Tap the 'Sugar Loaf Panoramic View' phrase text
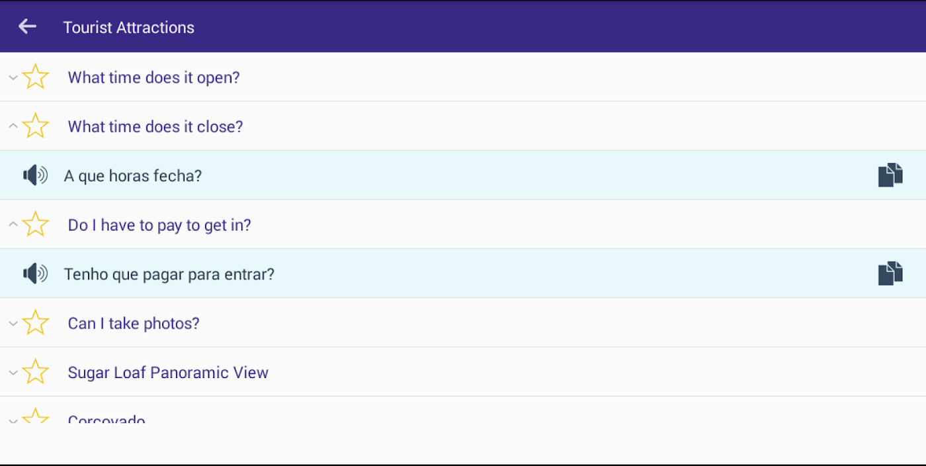 point(168,372)
